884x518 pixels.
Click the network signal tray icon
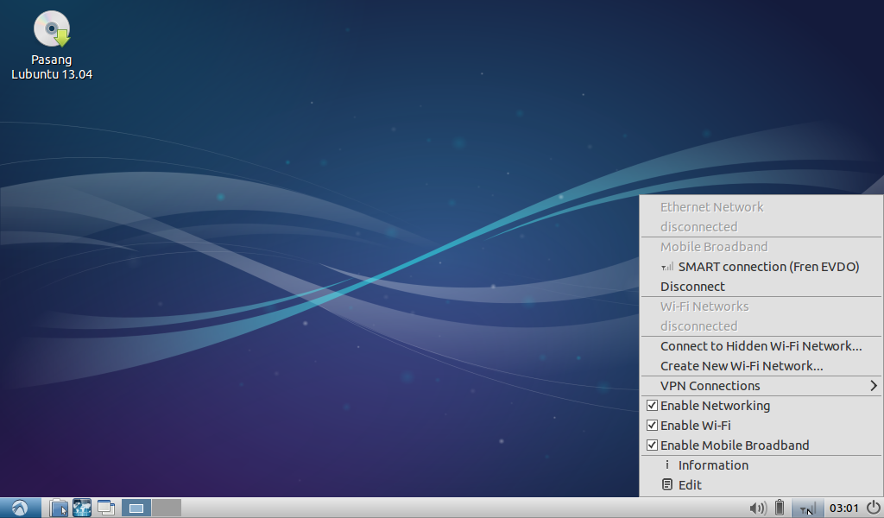tap(807, 508)
